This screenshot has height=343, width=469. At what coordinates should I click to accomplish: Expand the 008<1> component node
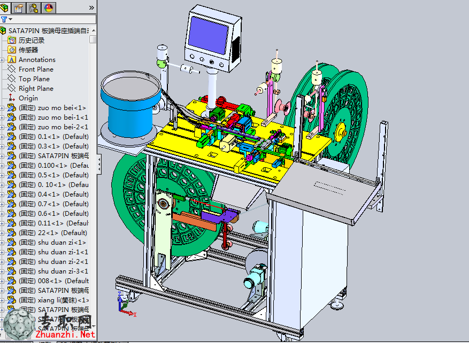coord(2,281)
